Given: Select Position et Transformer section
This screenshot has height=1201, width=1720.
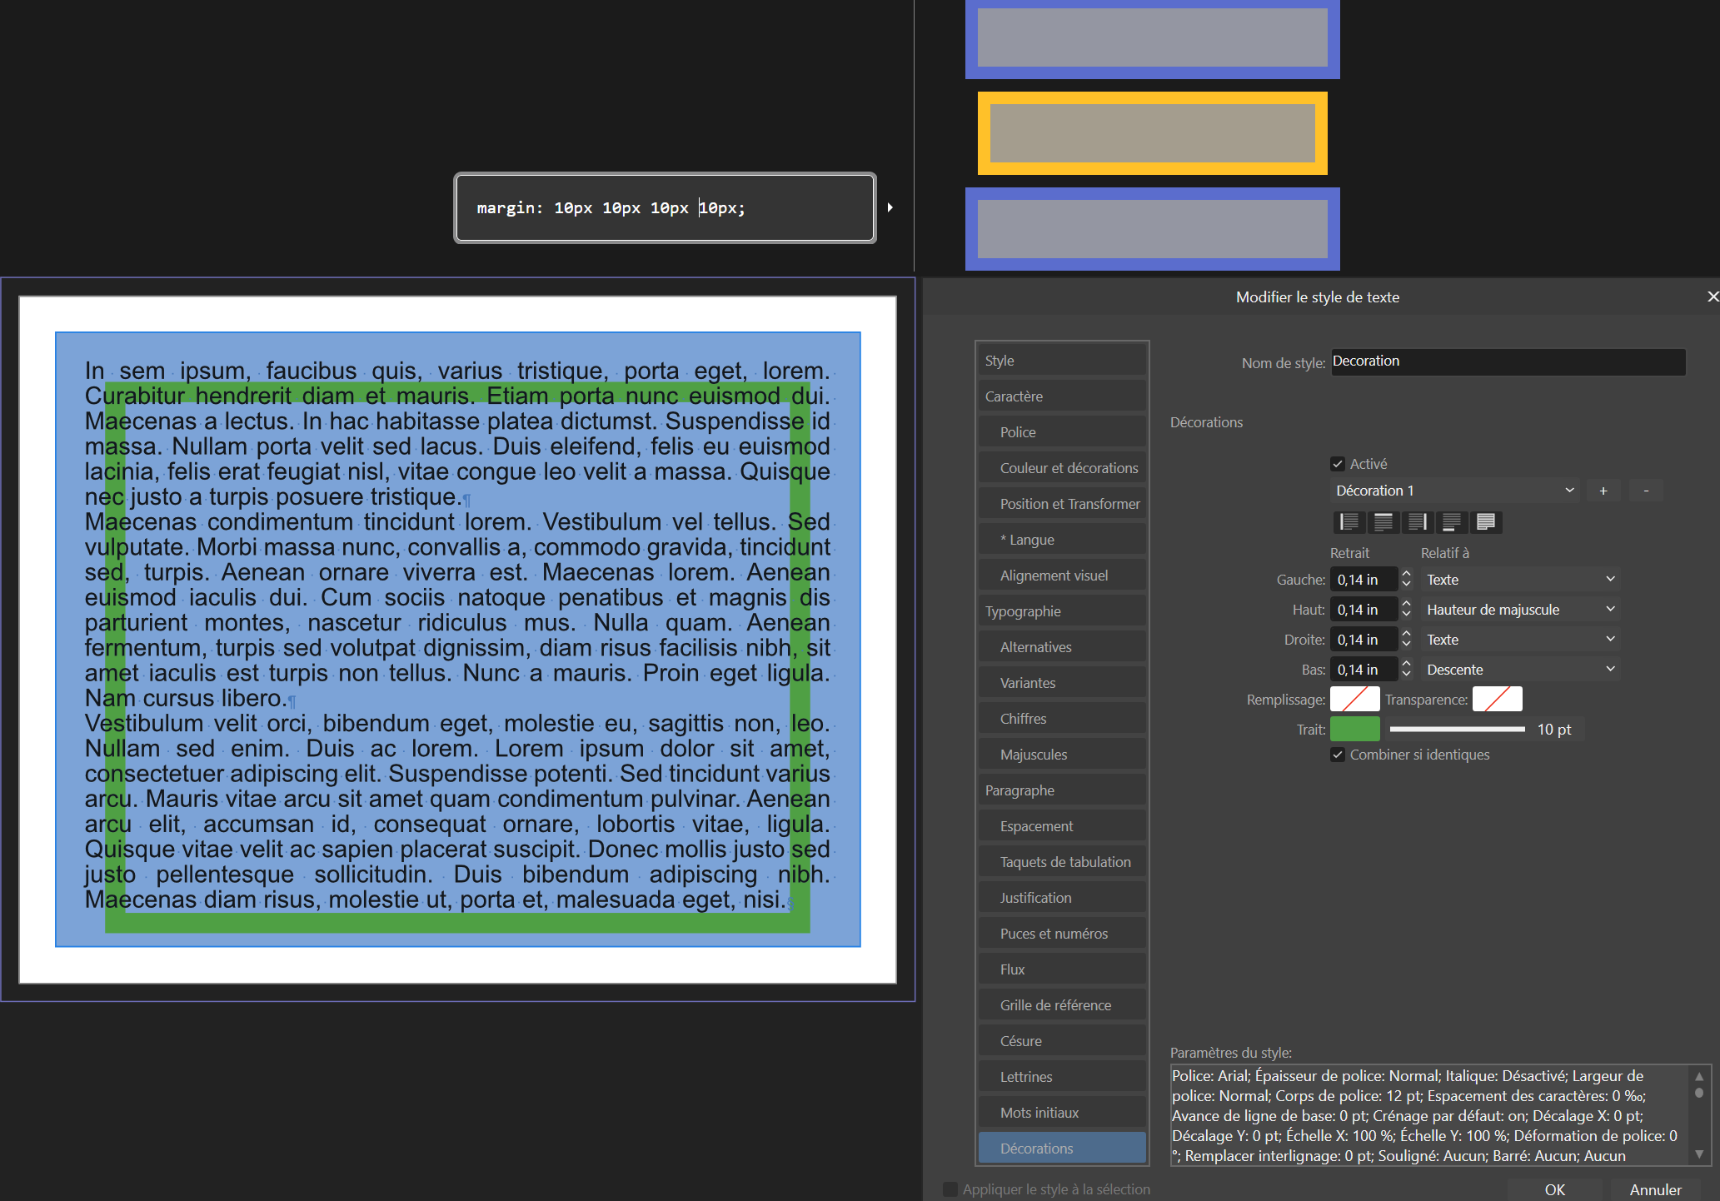Looking at the screenshot, I should click(1062, 504).
